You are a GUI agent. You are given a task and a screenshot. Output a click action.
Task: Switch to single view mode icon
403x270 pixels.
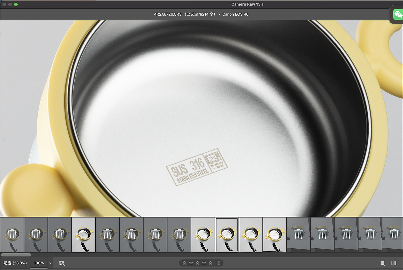383,263
